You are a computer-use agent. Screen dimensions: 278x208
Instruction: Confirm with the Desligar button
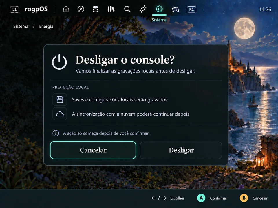click(181, 150)
